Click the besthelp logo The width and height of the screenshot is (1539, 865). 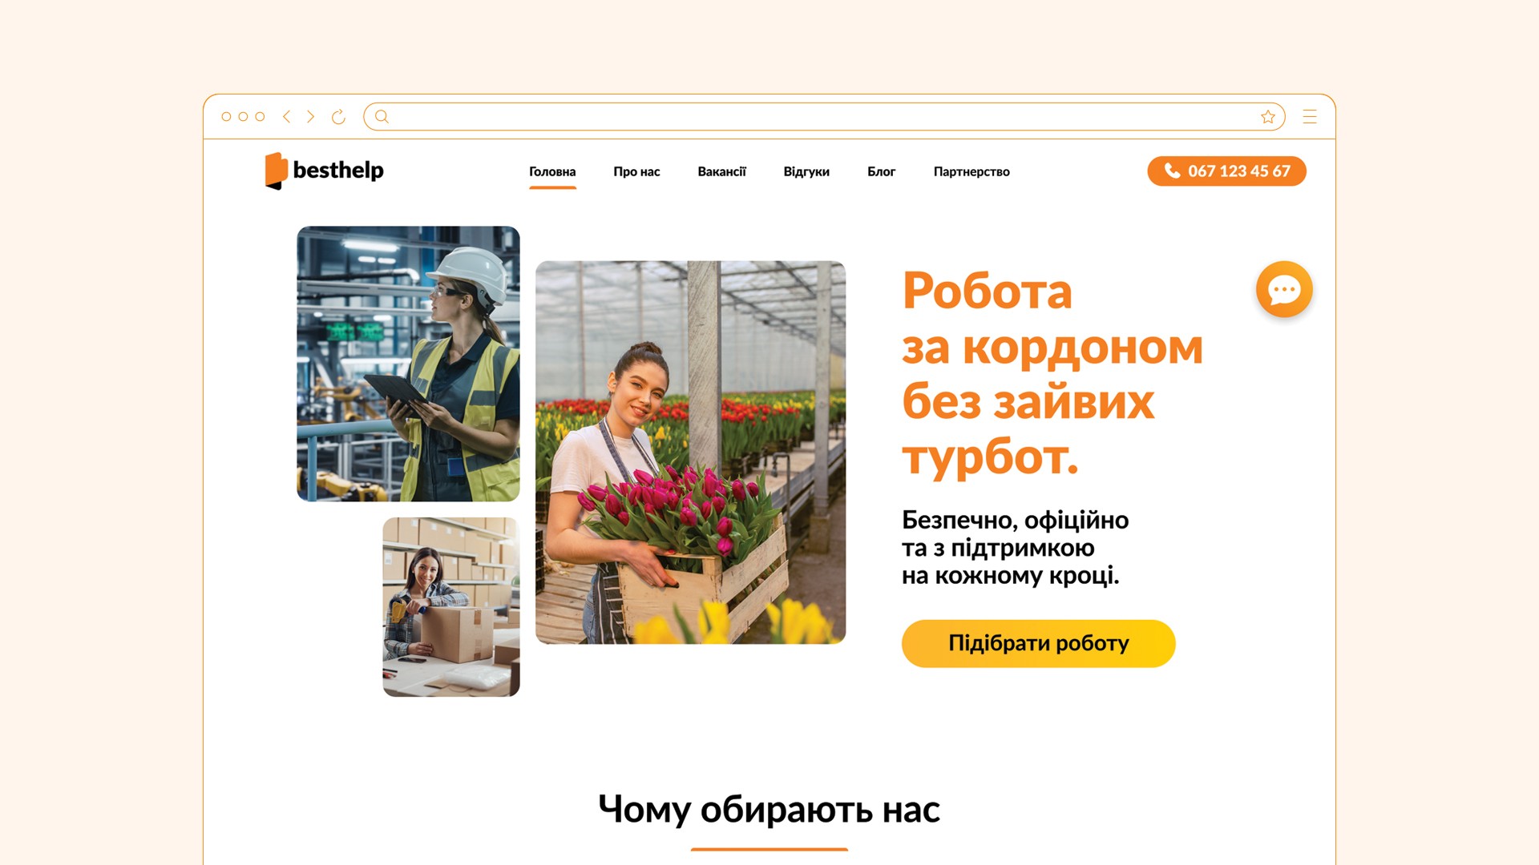click(325, 171)
